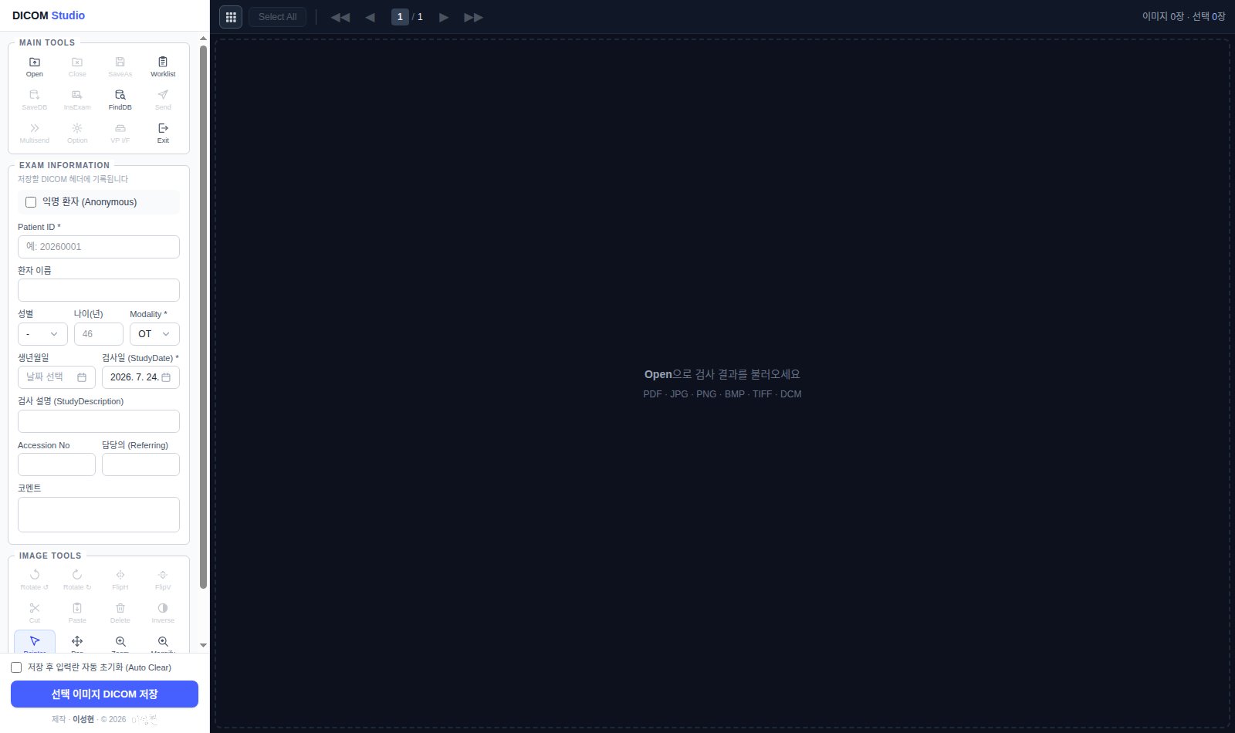This screenshot has height=733, width=1235.
Task: Jump to the last image page
Action: [x=474, y=17]
